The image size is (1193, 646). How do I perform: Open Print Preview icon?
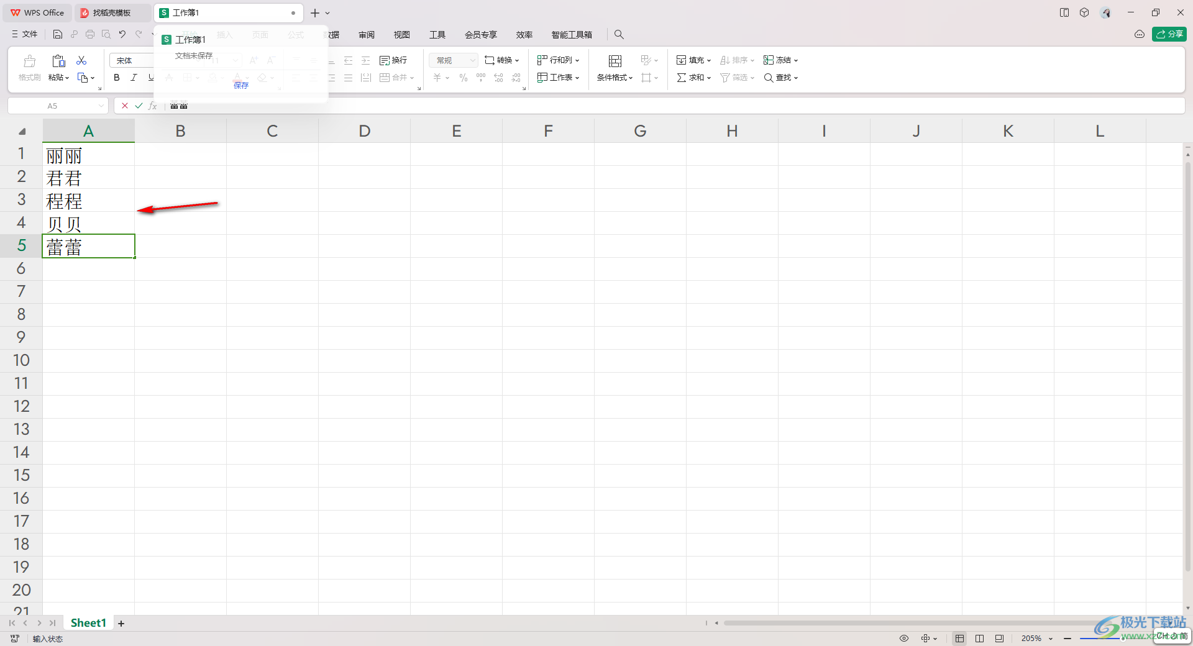pos(106,35)
